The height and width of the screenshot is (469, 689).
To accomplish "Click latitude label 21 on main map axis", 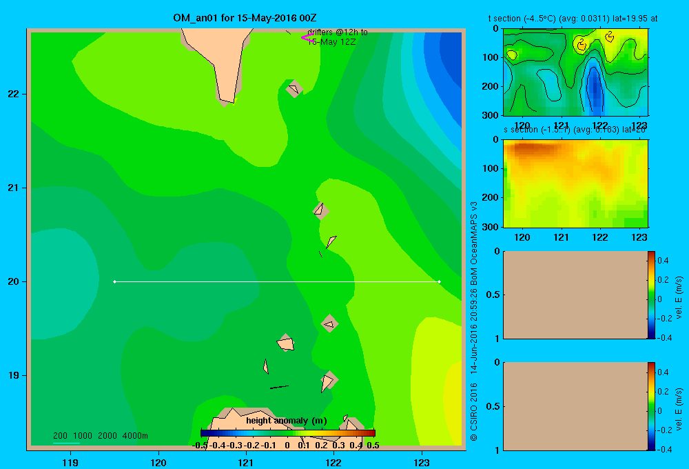I will pos(14,188).
